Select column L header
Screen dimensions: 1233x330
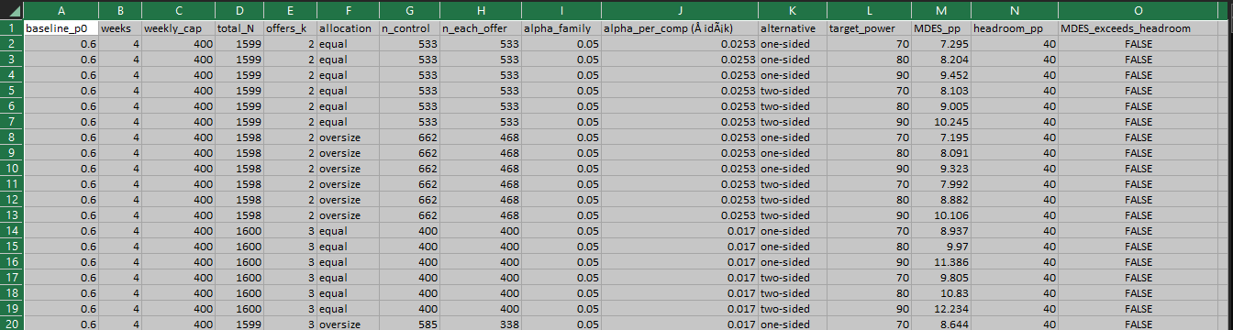869,10
